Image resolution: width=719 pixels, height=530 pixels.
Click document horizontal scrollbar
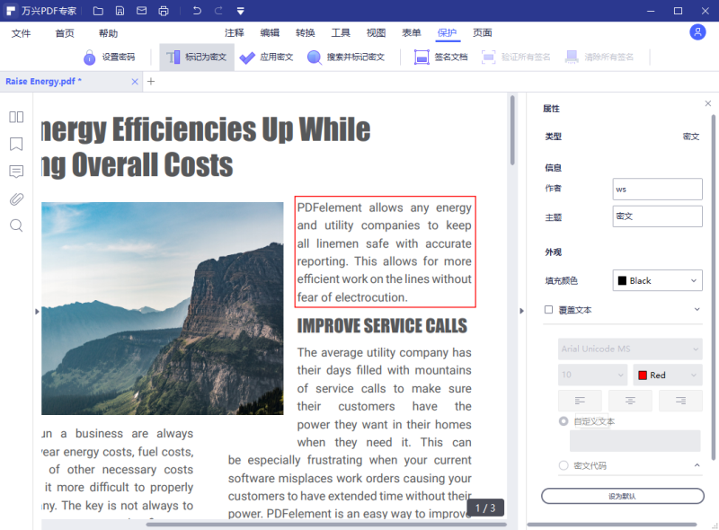[326, 524]
